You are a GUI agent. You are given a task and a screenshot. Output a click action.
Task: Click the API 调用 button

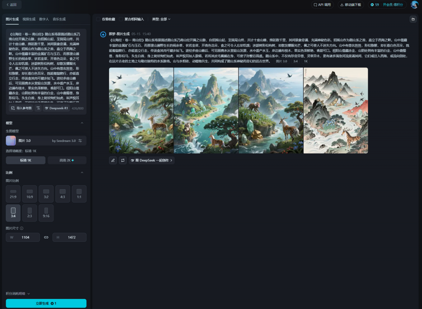pyautogui.click(x=322, y=5)
